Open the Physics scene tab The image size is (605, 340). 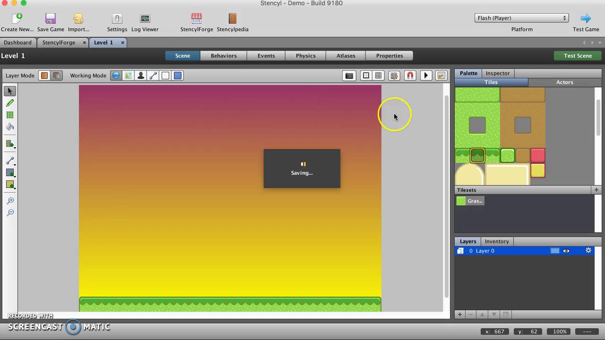pos(306,56)
